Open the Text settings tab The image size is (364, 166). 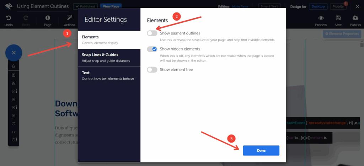(109, 75)
